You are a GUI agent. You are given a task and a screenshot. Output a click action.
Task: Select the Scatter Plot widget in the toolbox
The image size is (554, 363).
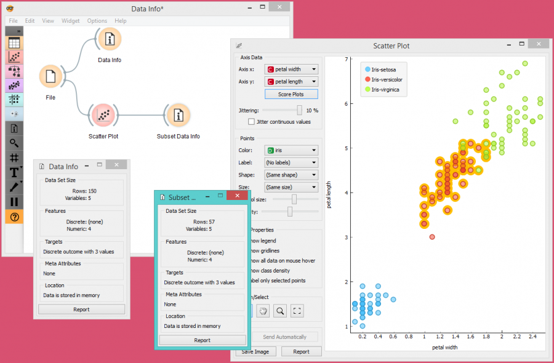pyautogui.click(x=14, y=57)
